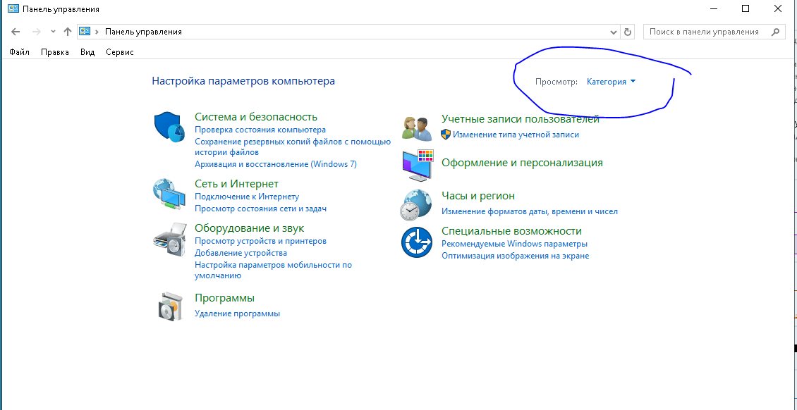Click Просмотр устройств и принтеров link

tap(260, 241)
